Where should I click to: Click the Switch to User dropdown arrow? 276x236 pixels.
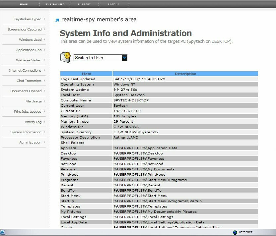(124, 58)
